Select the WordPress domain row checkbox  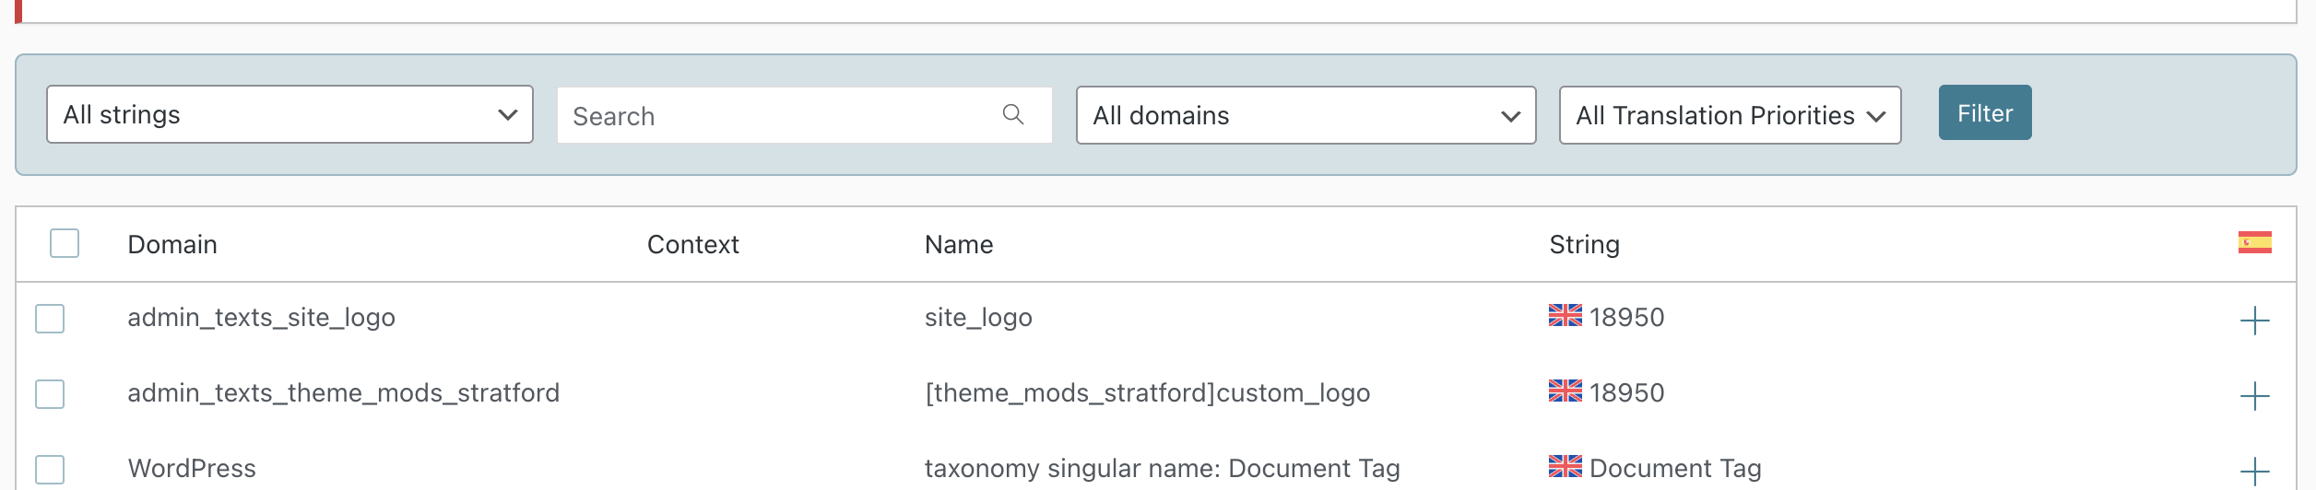(x=50, y=470)
